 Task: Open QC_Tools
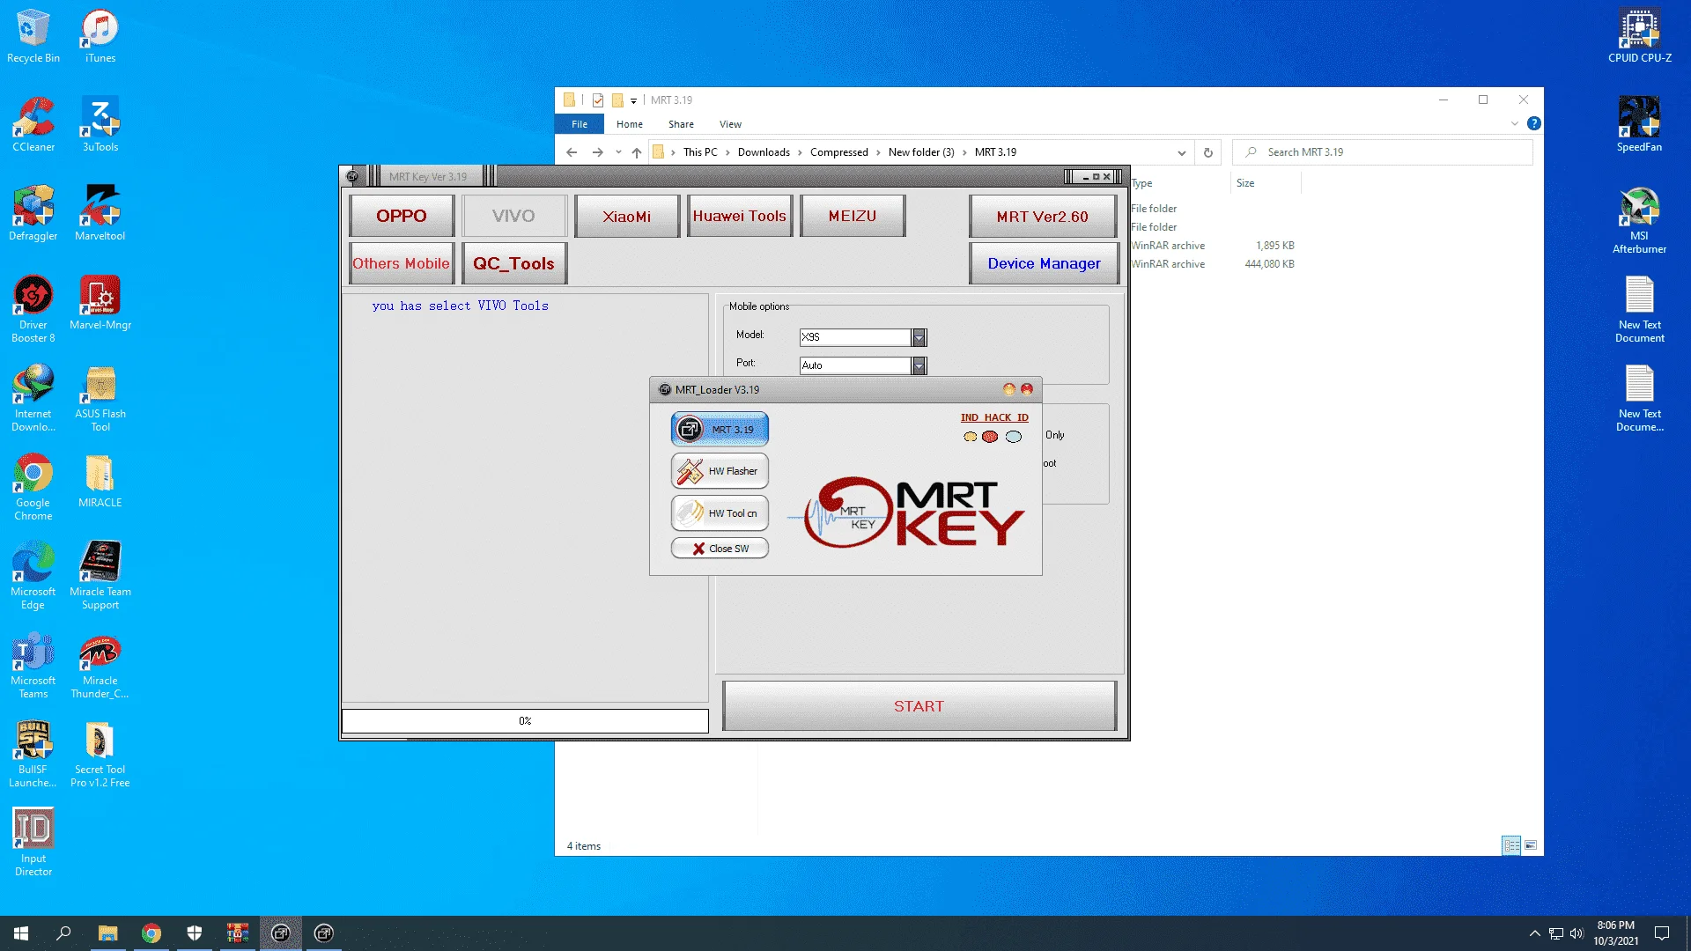click(513, 263)
